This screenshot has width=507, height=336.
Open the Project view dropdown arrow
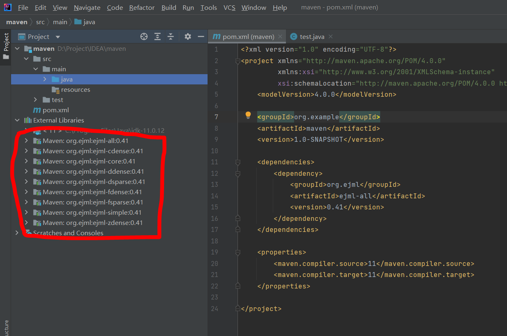click(58, 37)
